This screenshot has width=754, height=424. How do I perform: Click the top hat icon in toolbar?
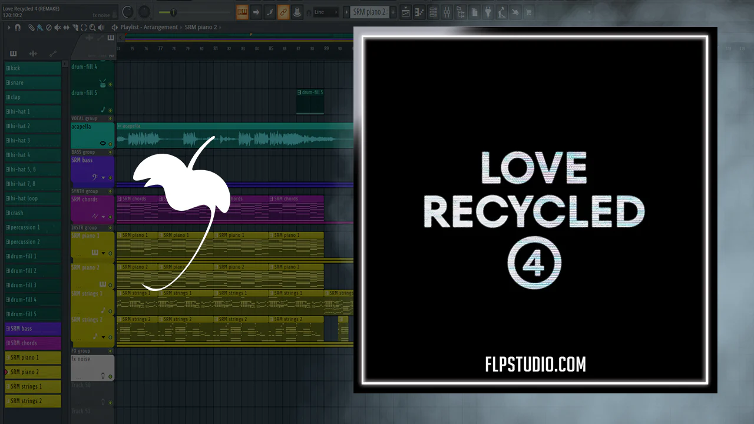coord(297,12)
